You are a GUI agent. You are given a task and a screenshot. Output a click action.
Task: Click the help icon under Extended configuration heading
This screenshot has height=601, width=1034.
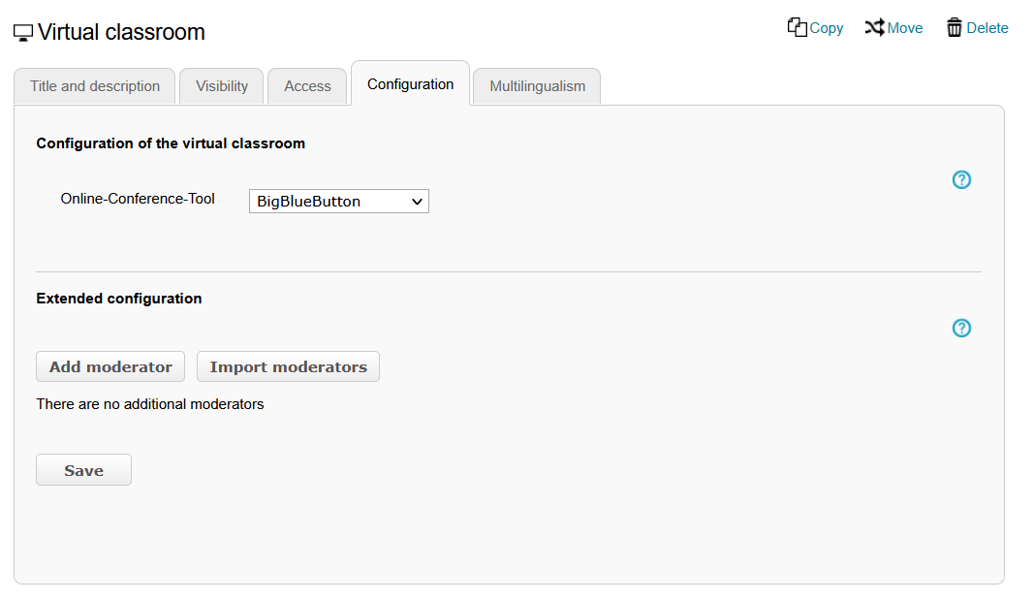click(961, 328)
